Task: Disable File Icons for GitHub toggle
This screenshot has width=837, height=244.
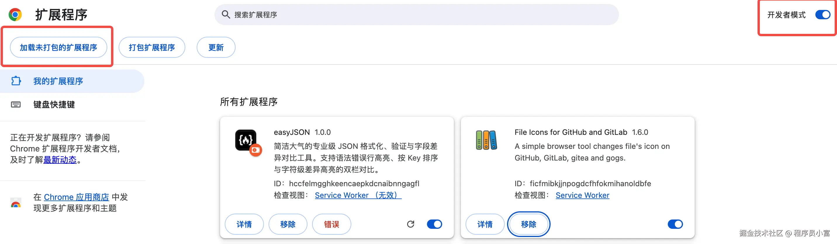Action: point(675,224)
